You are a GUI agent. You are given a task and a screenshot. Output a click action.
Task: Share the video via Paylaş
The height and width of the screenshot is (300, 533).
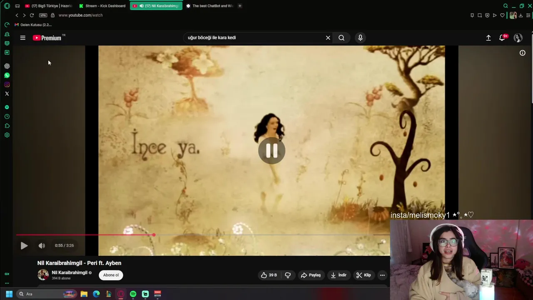pos(311,275)
